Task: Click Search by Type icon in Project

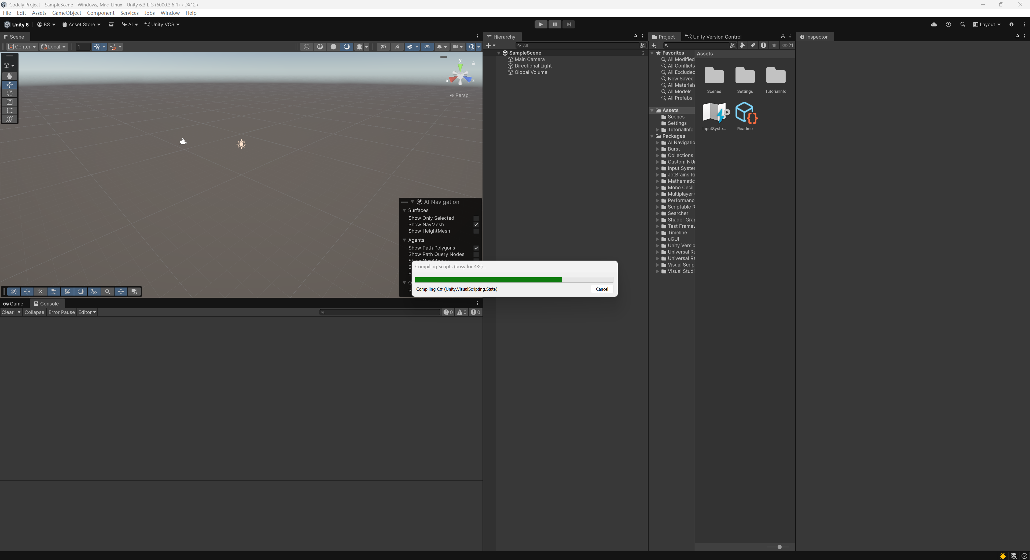Action: pyautogui.click(x=742, y=45)
